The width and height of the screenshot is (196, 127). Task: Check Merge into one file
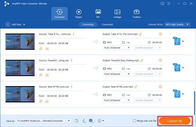134,120
